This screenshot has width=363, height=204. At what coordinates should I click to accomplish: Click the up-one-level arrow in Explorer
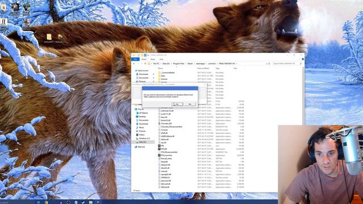pyautogui.click(x=145, y=63)
